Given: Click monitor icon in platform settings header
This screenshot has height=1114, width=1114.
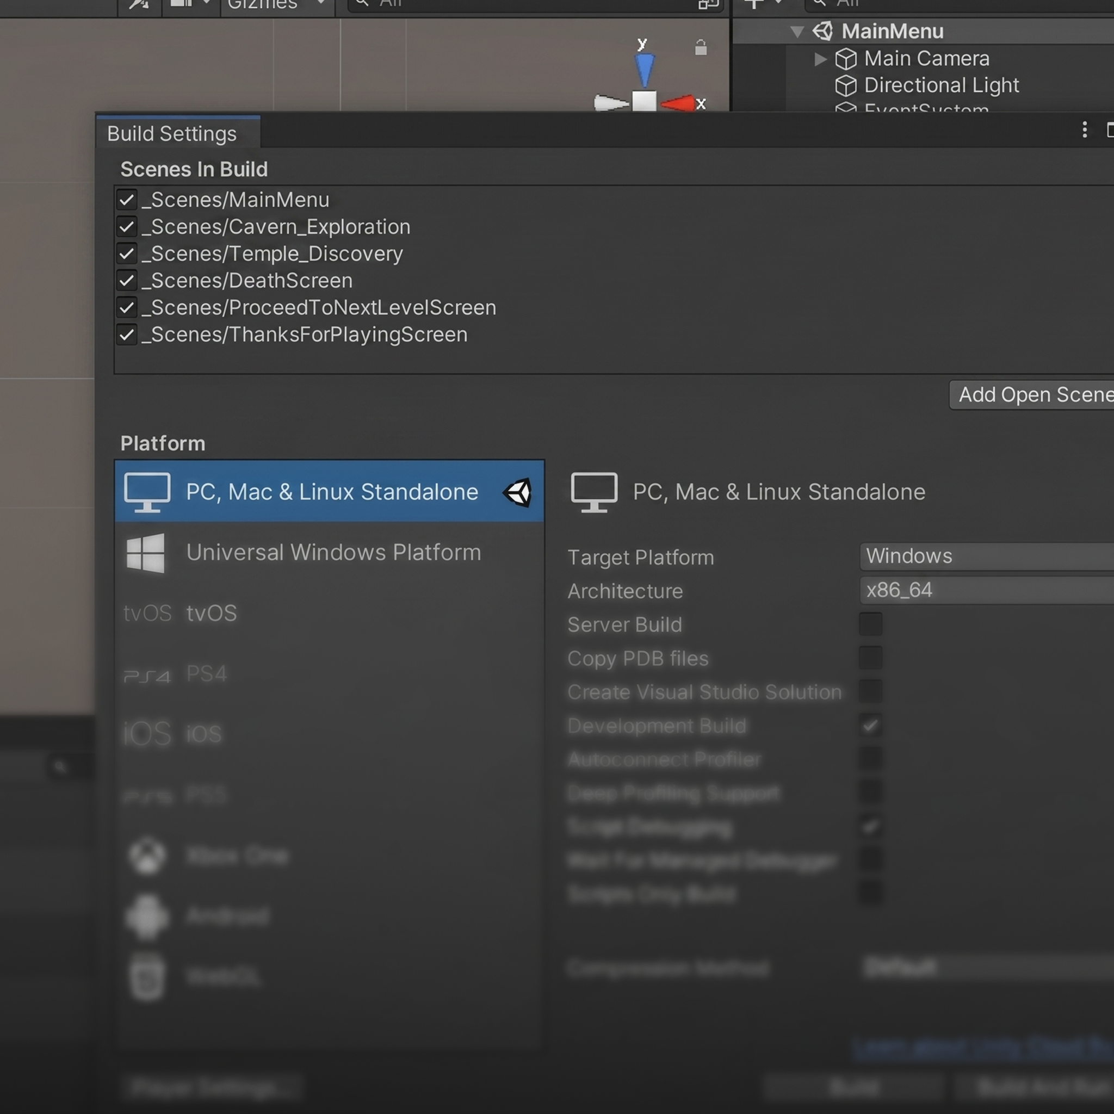Looking at the screenshot, I should [594, 492].
